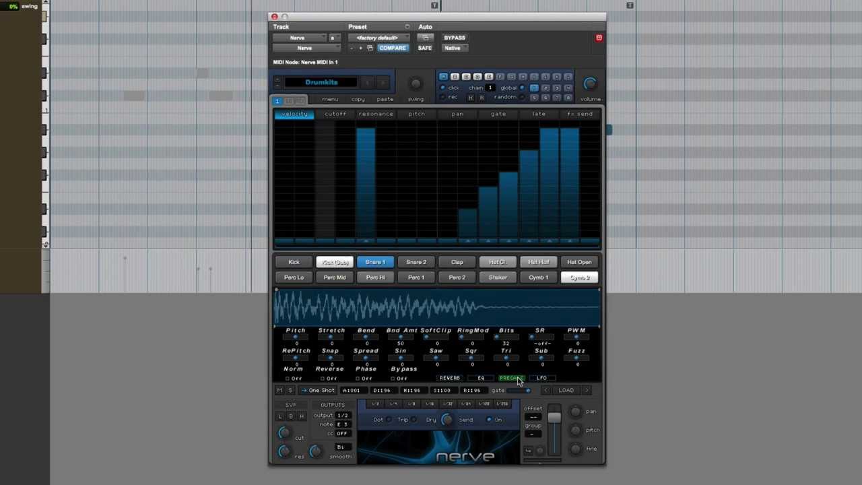Adjust the pad volume fader
This screenshot has width=862, height=485.
coord(554,418)
